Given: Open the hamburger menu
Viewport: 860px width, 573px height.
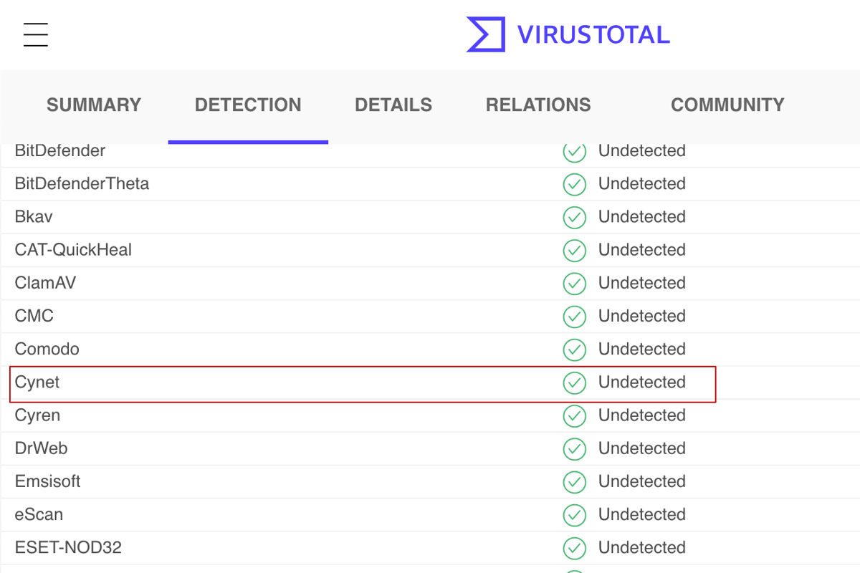Looking at the screenshot, I should pos(35,34).
